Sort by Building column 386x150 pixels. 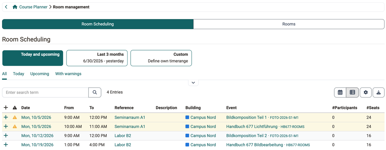(193, 108)
